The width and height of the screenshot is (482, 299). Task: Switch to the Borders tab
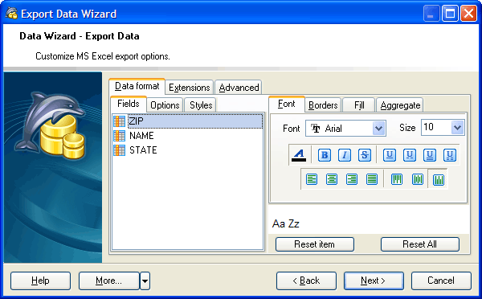point(323,105)
